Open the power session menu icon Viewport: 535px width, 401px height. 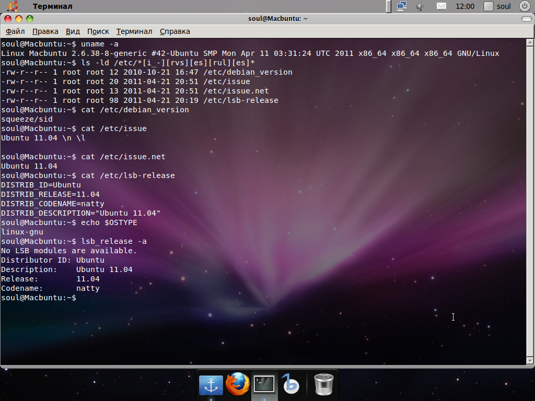pos(525,6)
